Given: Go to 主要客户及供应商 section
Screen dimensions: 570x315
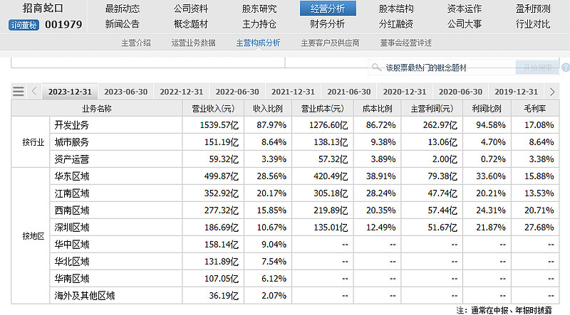Looking at the screenshot, I should 330,43.
